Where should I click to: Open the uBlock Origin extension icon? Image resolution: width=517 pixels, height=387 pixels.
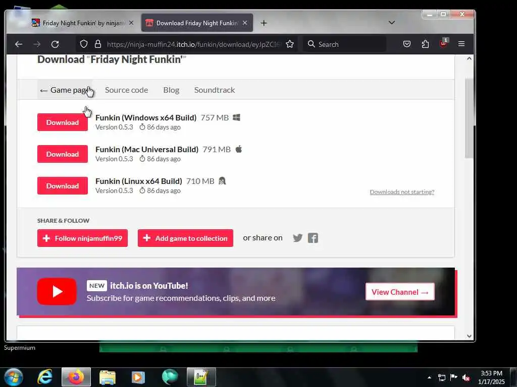pyautogui.click(x=443, y=43)
